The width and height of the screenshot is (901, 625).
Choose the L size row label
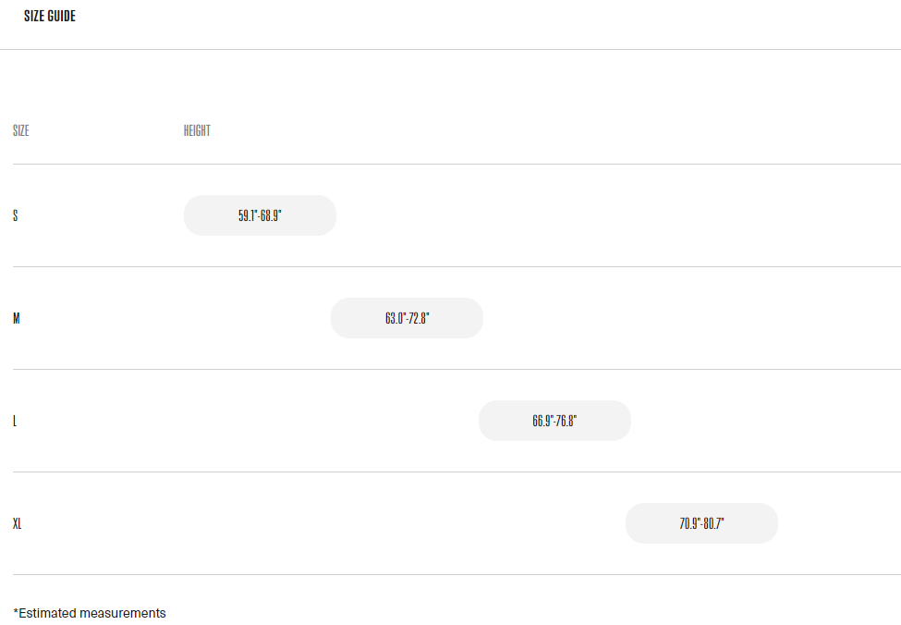coord(15,422)
